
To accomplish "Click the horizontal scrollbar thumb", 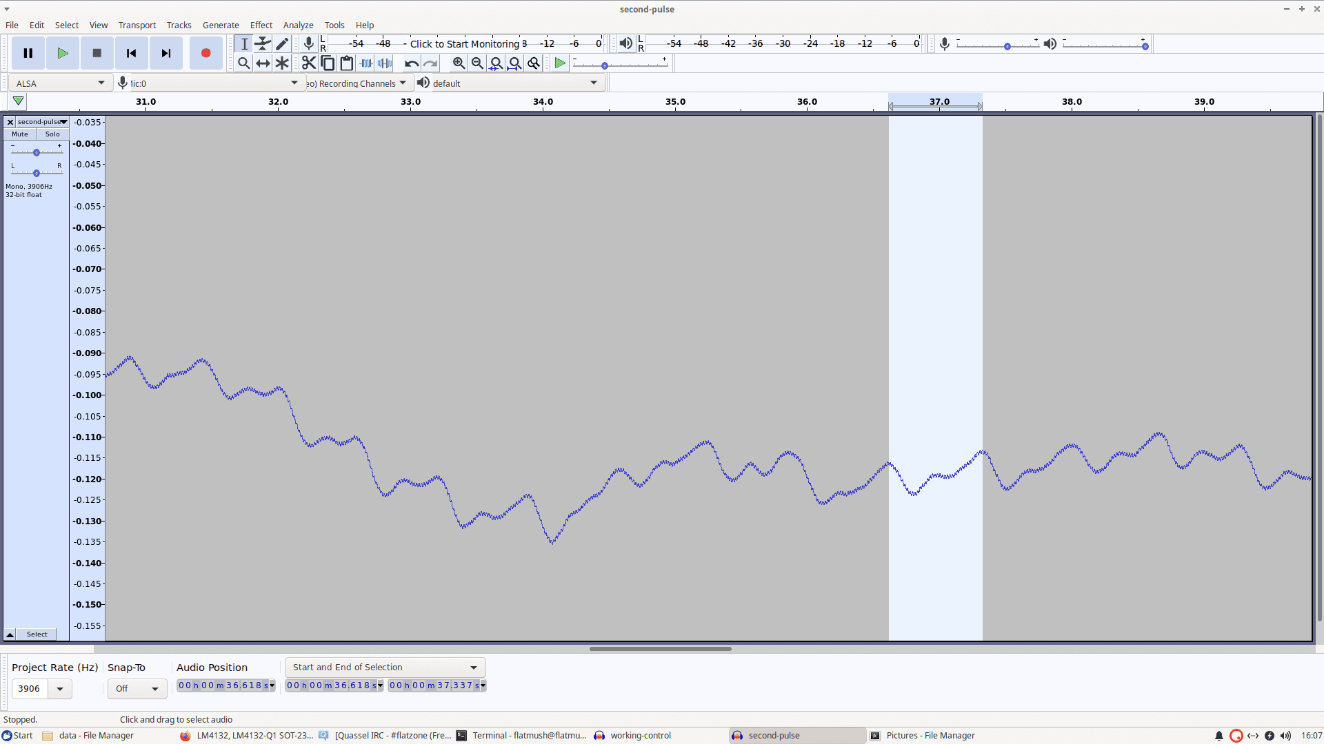I will point(661,649).
